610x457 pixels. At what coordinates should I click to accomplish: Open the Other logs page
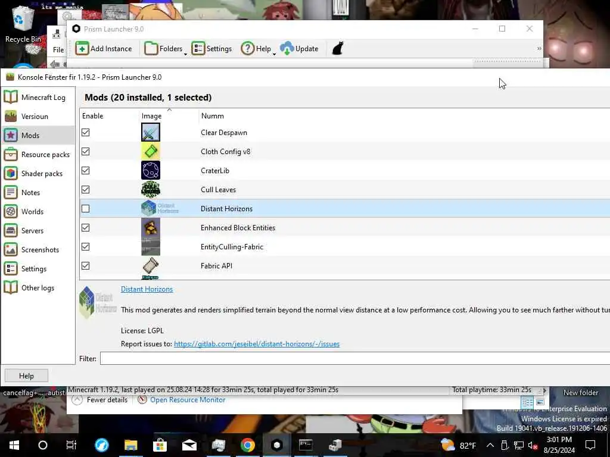(38, 288)
